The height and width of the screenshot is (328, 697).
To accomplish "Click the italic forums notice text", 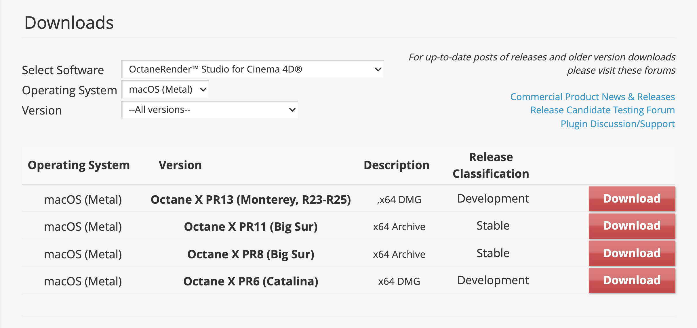I will [x=542, y=64].
